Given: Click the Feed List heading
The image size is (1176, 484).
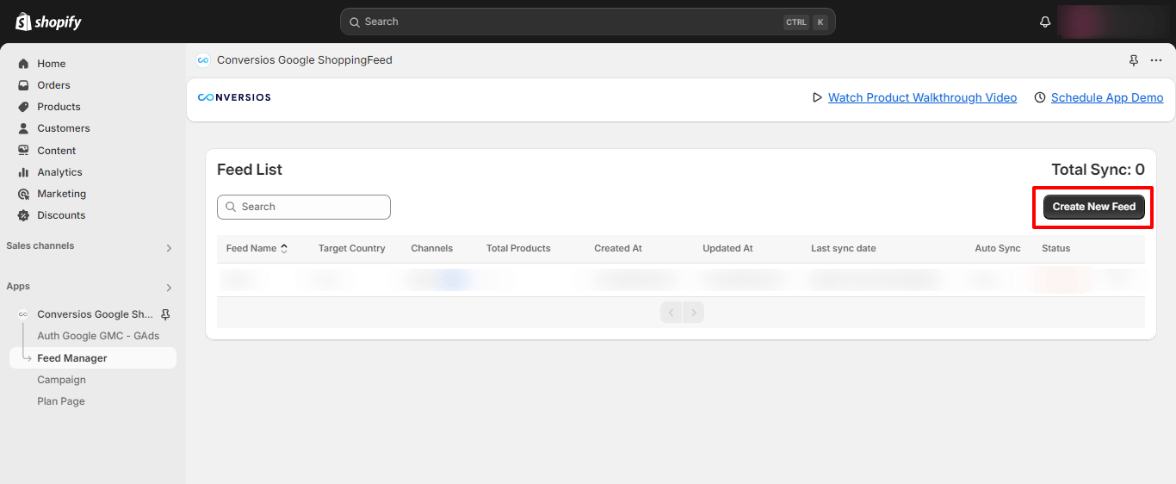Looking at the screenshot, I should [x=250, y=170].
